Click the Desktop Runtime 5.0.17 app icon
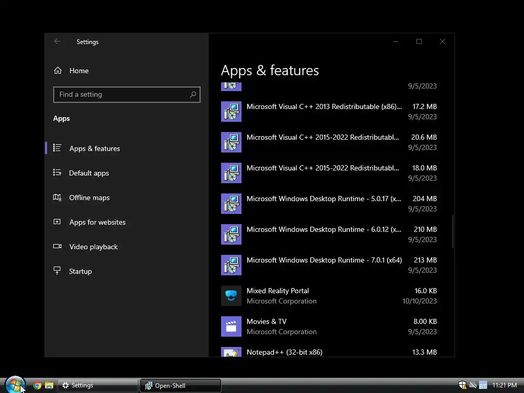The height and width of the screenshot is (393, 524). coord(231,204)
